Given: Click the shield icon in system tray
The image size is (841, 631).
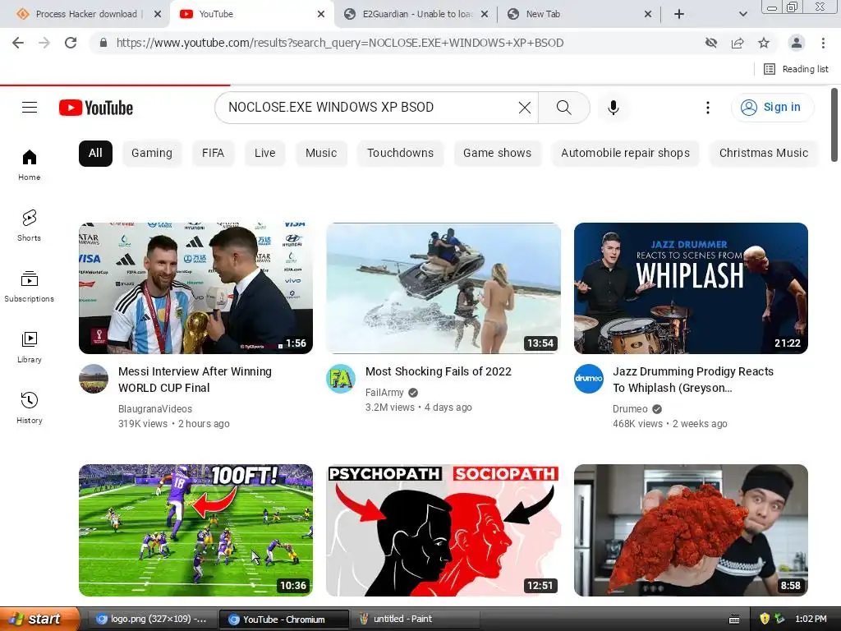Looking at the screenshot, I should 765,619.
